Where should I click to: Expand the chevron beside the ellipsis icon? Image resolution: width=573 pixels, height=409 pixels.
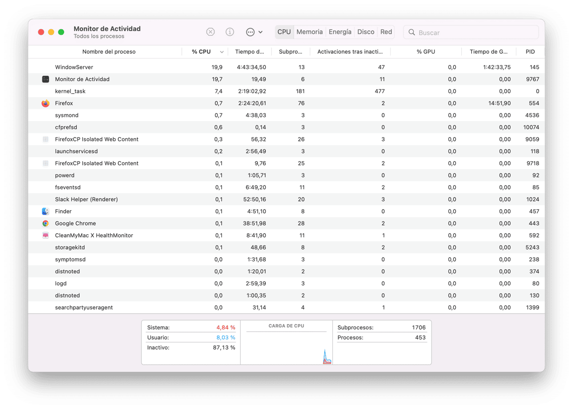click(261, 32)
